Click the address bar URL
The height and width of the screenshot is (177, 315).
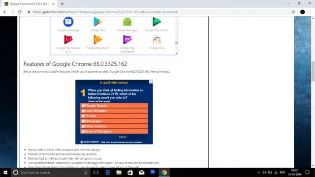click(105, 12)
